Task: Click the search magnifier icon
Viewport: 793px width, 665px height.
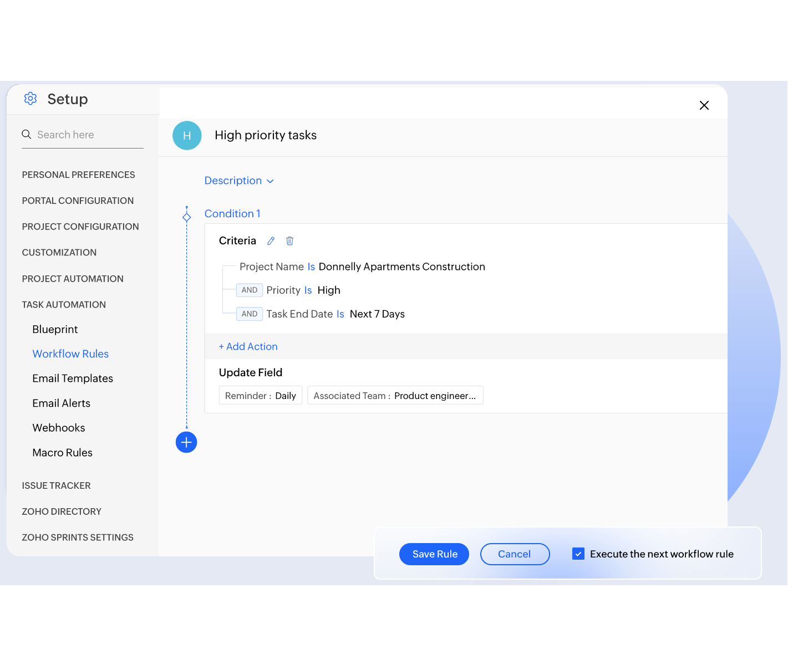Action: click(26, 134)
